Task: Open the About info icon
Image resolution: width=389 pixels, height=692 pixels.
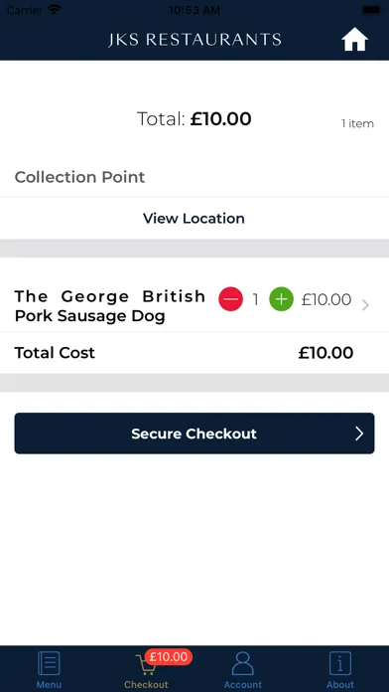Action: (x=340, y=663)
